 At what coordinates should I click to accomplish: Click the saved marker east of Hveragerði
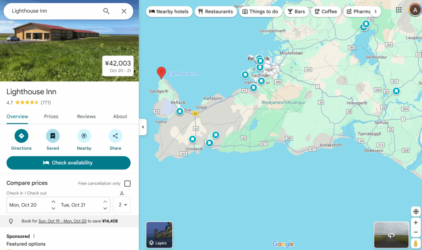click(x=396, y=91)
